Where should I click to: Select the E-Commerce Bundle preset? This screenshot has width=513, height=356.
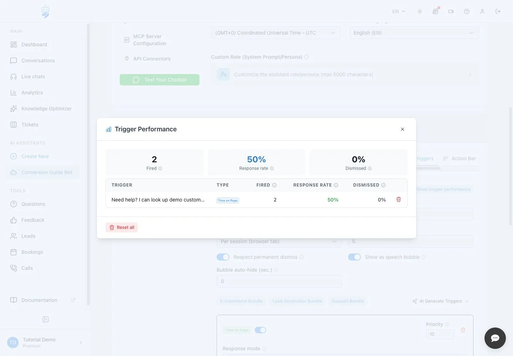(241, 301)
